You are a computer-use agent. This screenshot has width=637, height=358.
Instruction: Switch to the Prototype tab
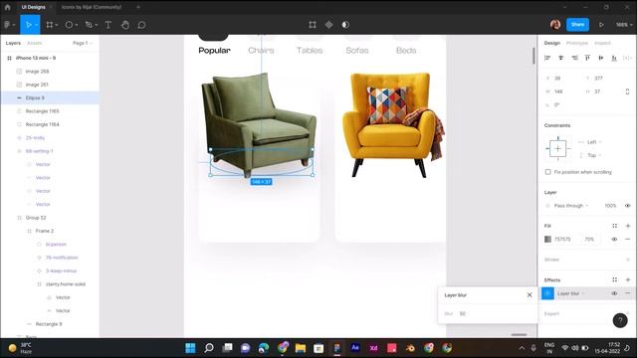tap(577, 43)
